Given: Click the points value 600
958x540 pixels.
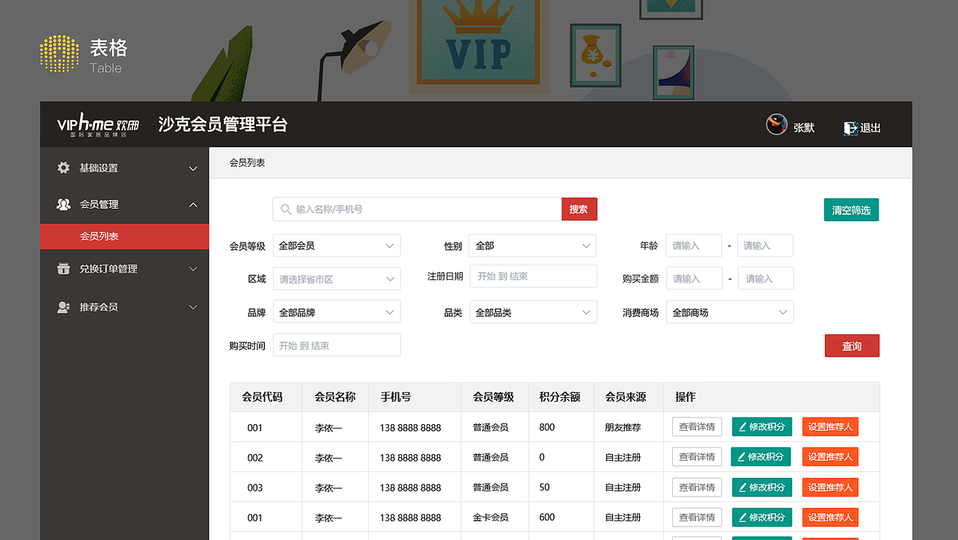Looking at the screenshot, I should pyautogui.click(x=547, y=517).
